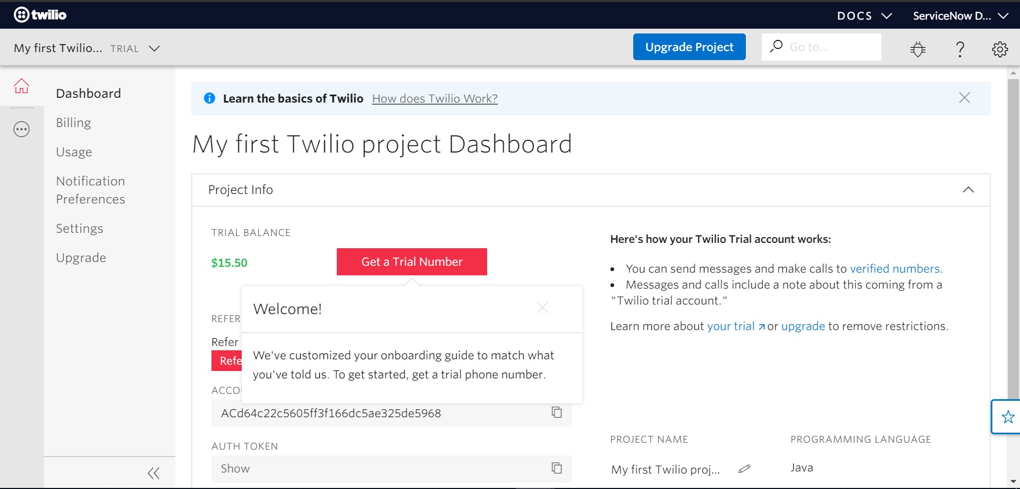Click Get a Trial Number button

point(412,262)
